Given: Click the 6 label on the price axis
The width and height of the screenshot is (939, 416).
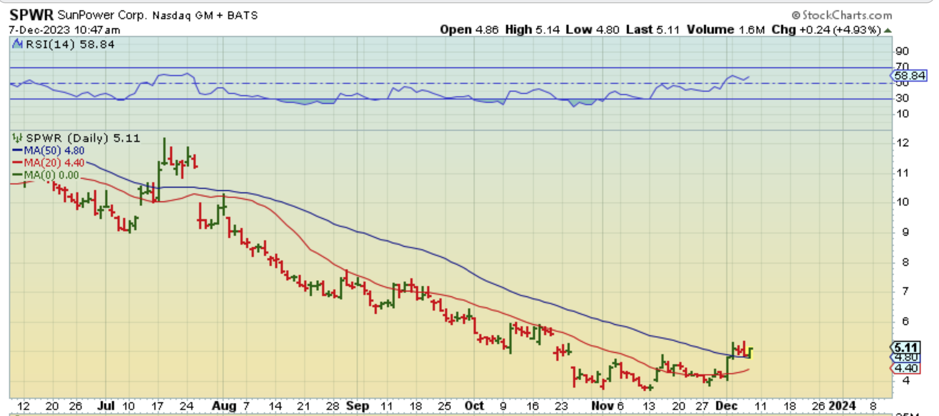Looking at the screenshot, I should tap(905, 321).
